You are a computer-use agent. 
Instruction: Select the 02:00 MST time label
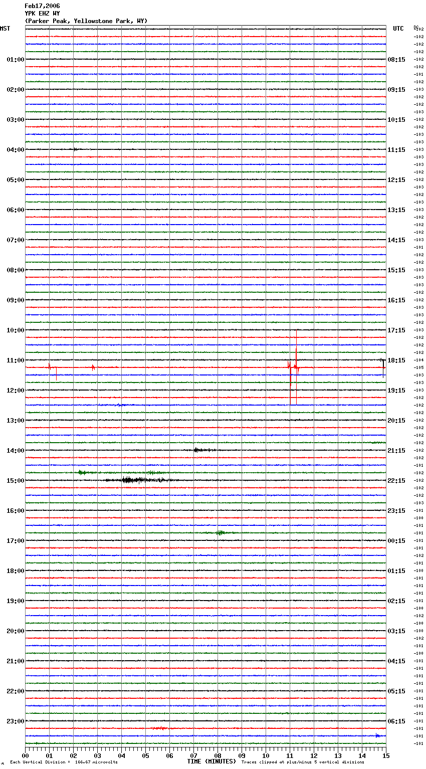pos(15,90)
